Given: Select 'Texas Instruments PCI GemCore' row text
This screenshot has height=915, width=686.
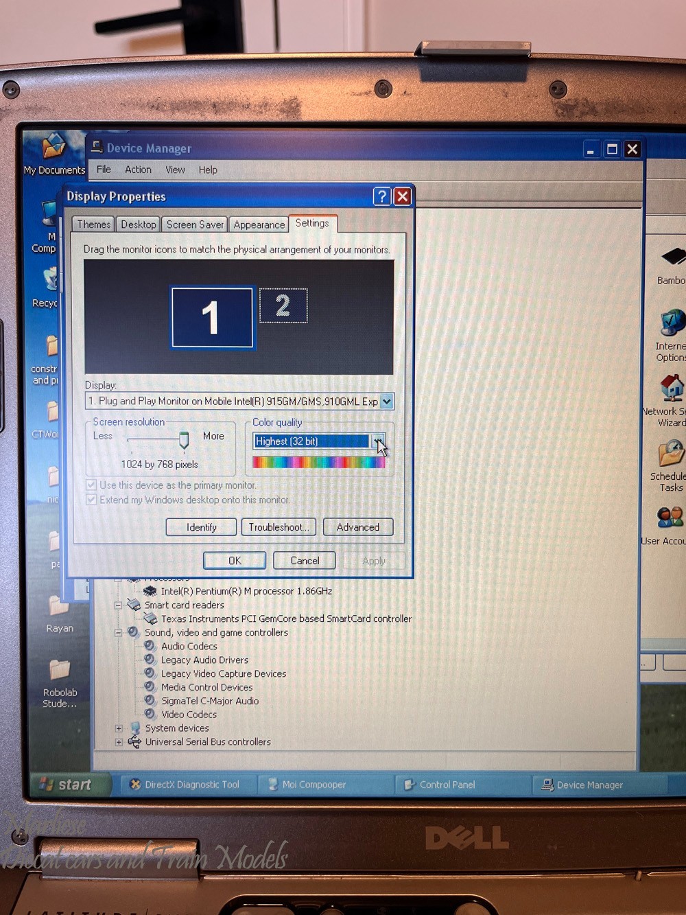Looking at the screenshot, I should click(x=286, y=618).
